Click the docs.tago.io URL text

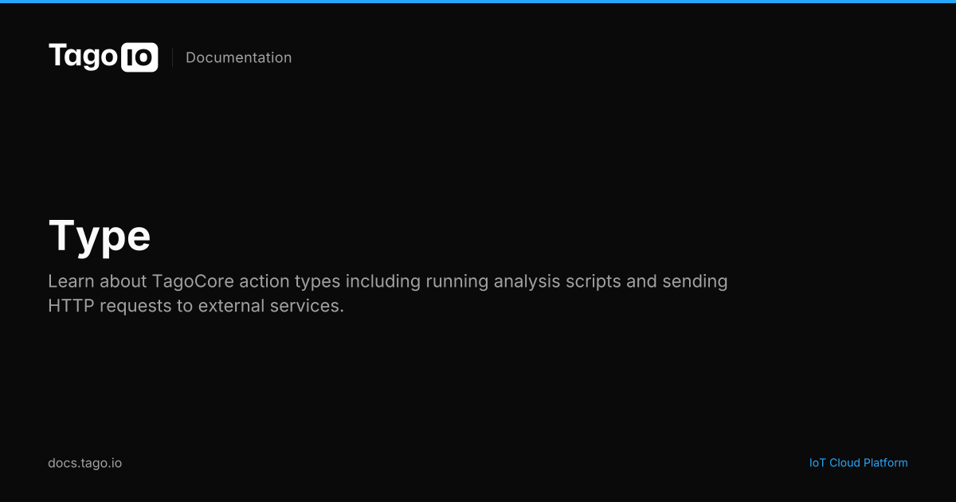click(84, 463)
